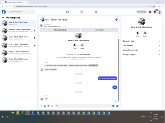The image size is (165, 123).
Task: Open the Hattie conversation
Action: pyautogui.click(x=18, y=60)
